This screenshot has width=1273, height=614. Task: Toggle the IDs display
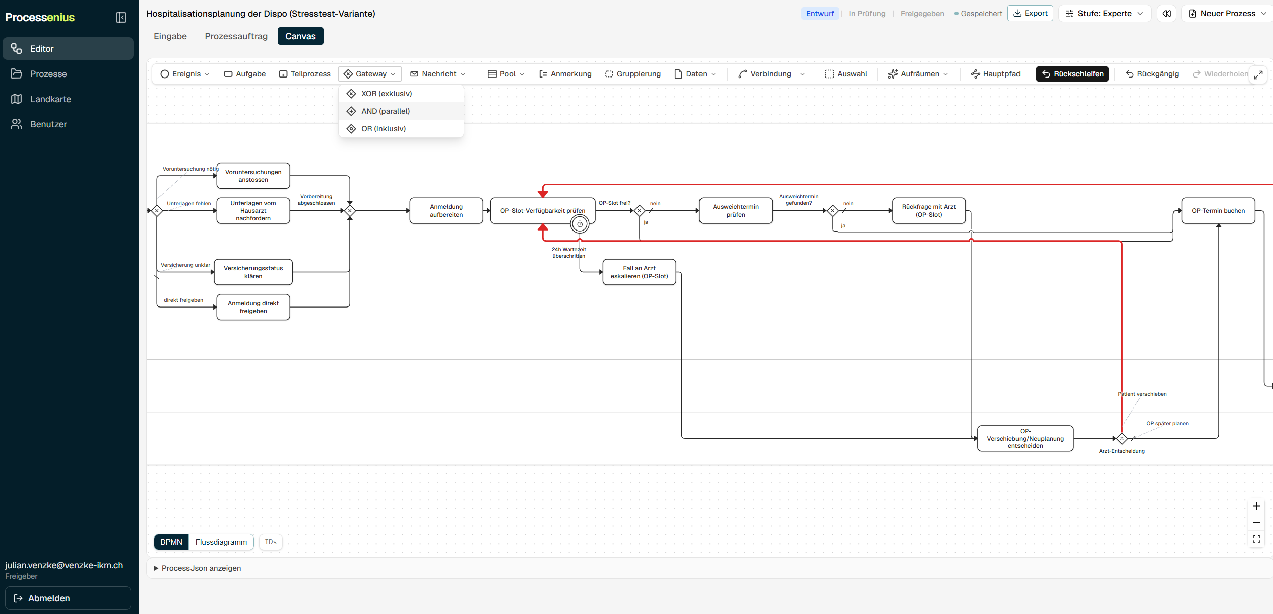271,542
